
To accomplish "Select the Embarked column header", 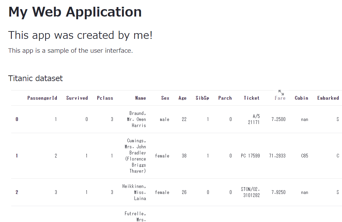I will tap(328, 98).
